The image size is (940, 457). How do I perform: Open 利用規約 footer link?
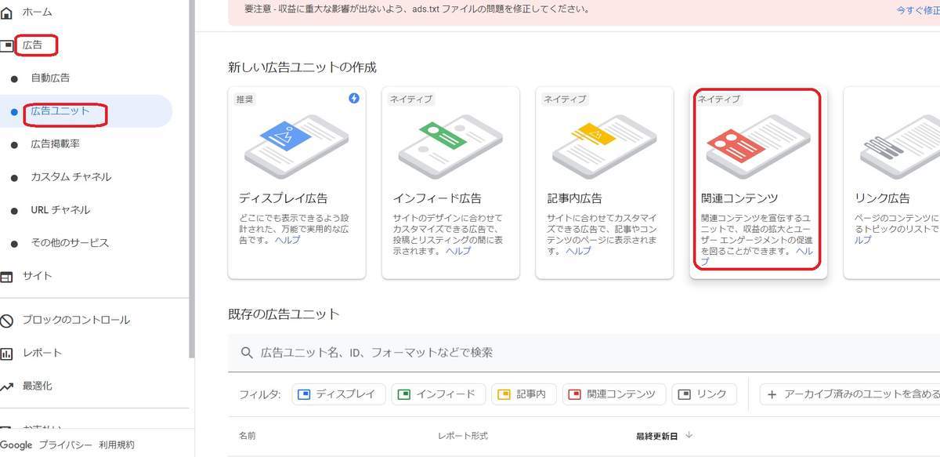(x=117, y=444)
